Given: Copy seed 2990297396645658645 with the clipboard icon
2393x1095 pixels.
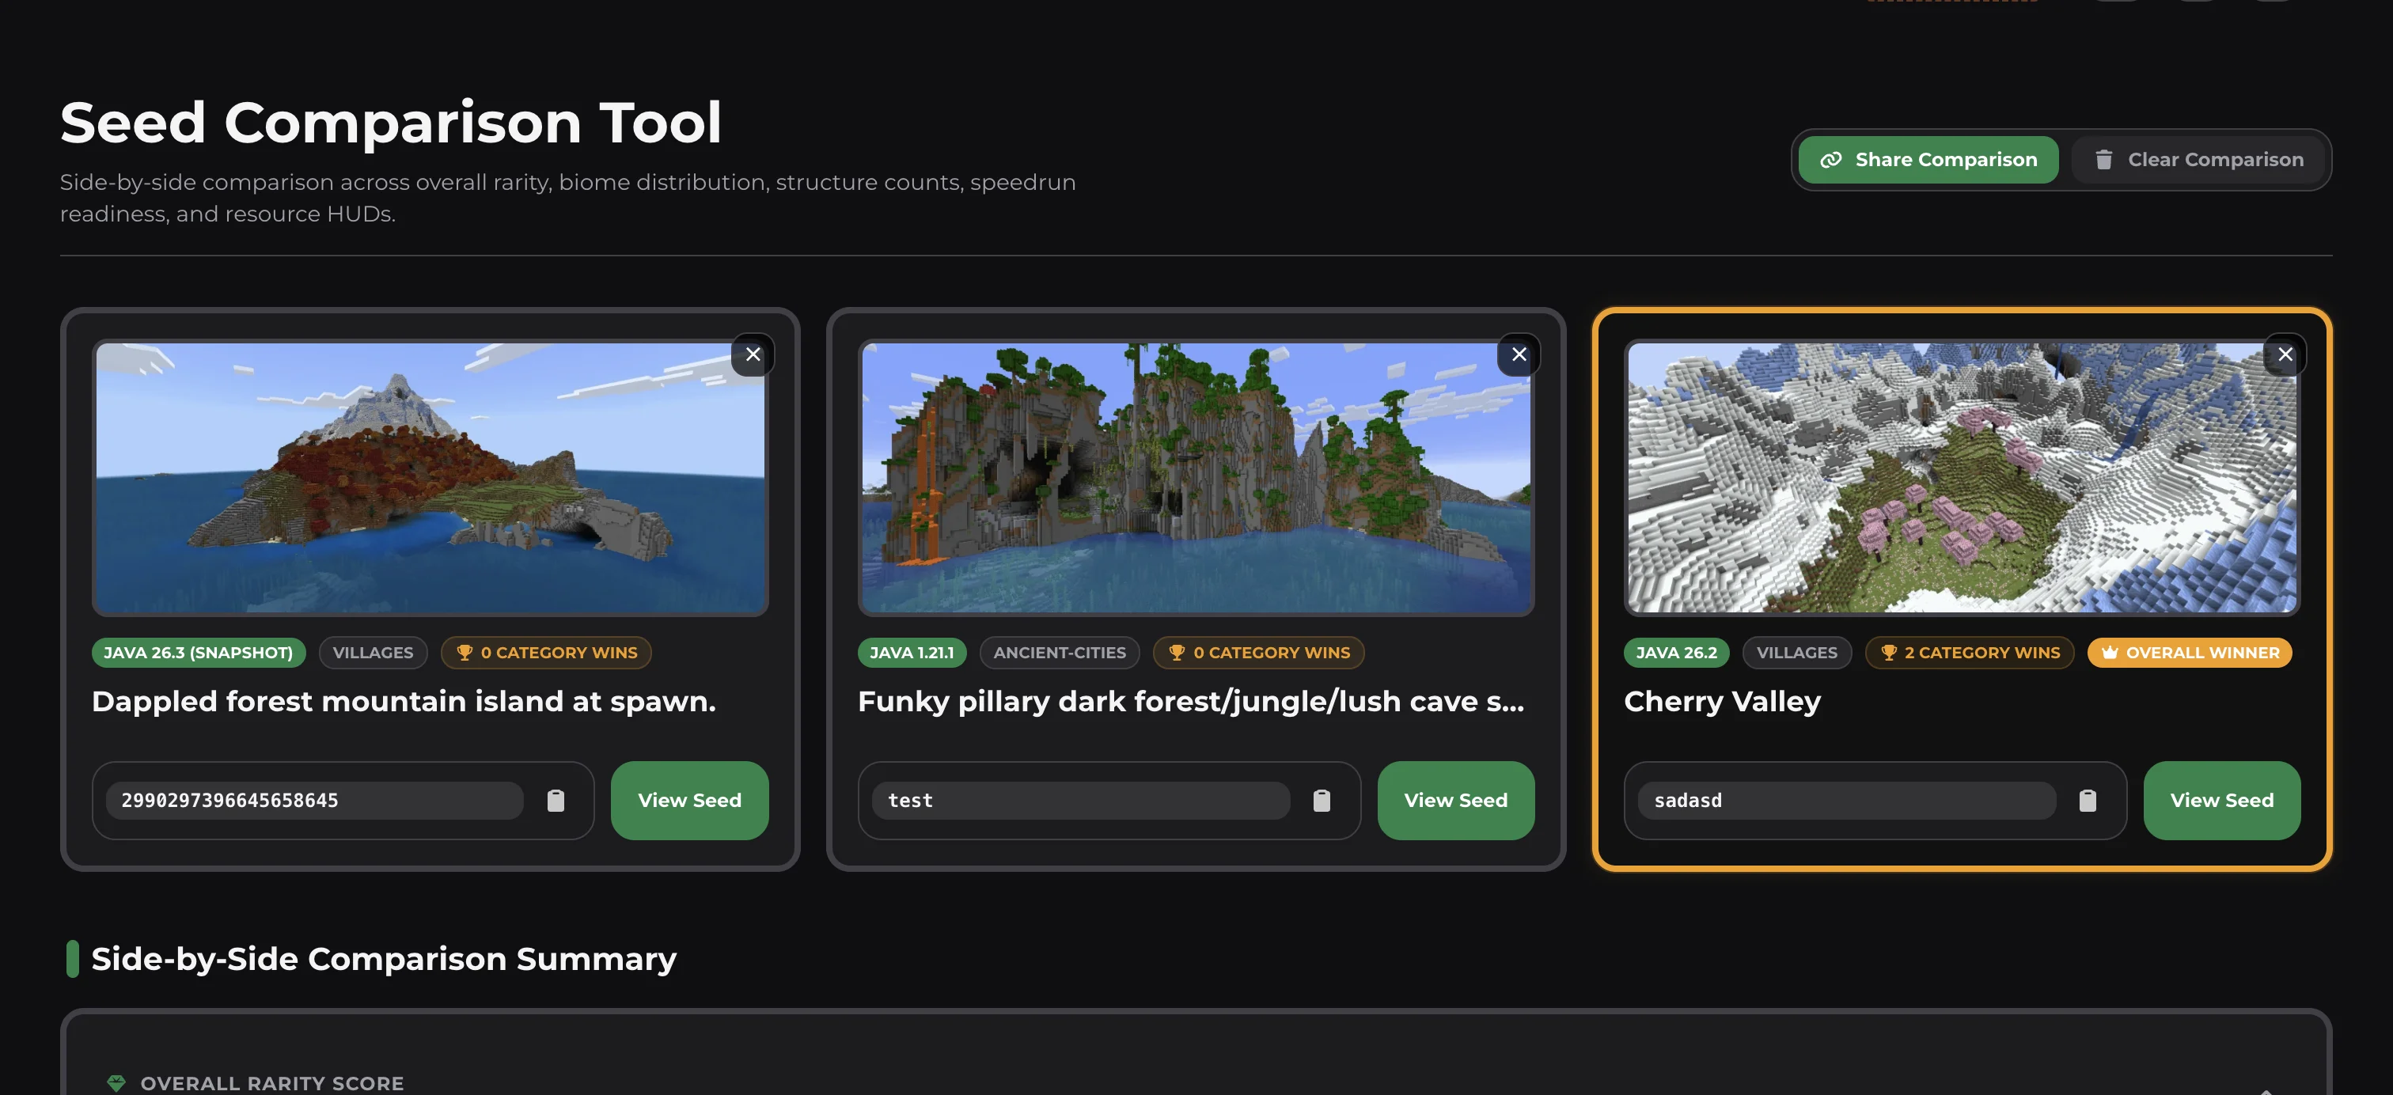Looking at the screenshot, I should tap(556, 801).
